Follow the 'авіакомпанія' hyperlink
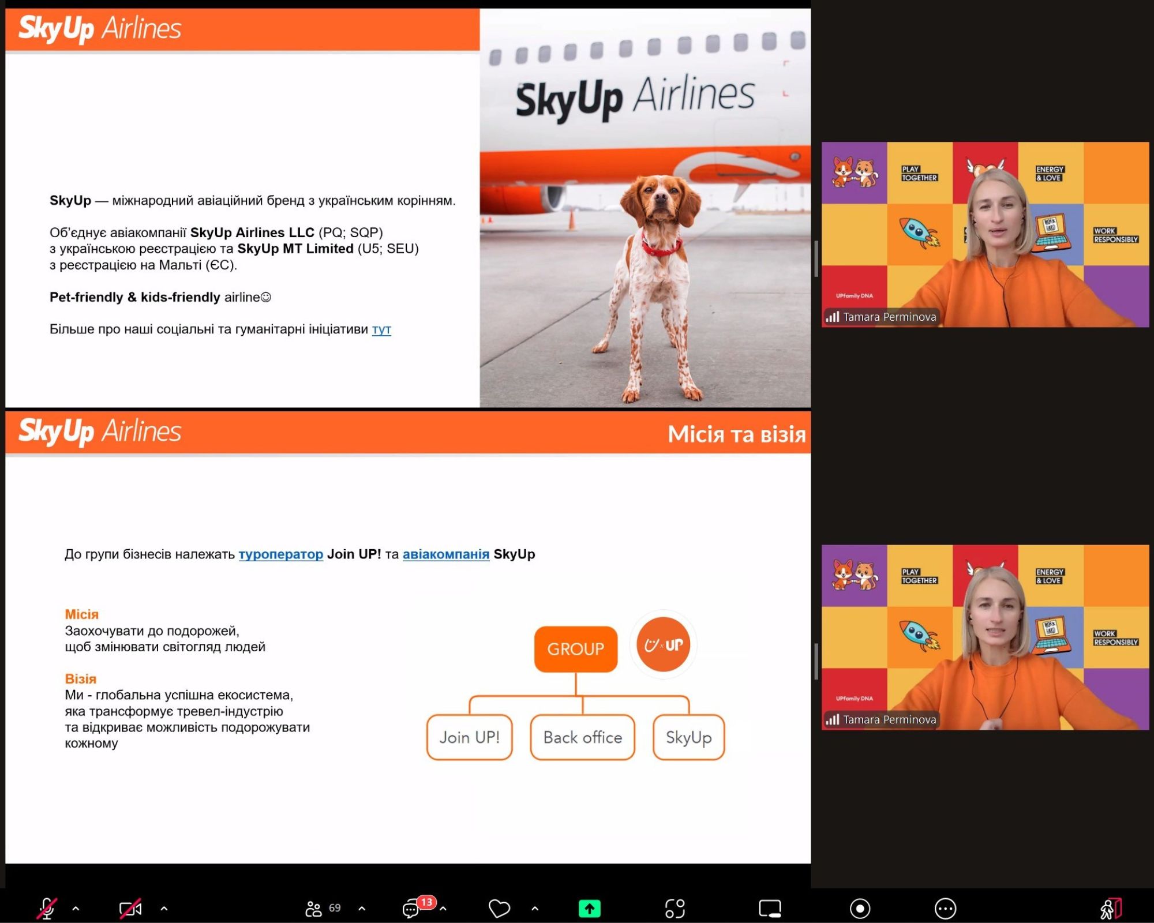 click(445, 554)
